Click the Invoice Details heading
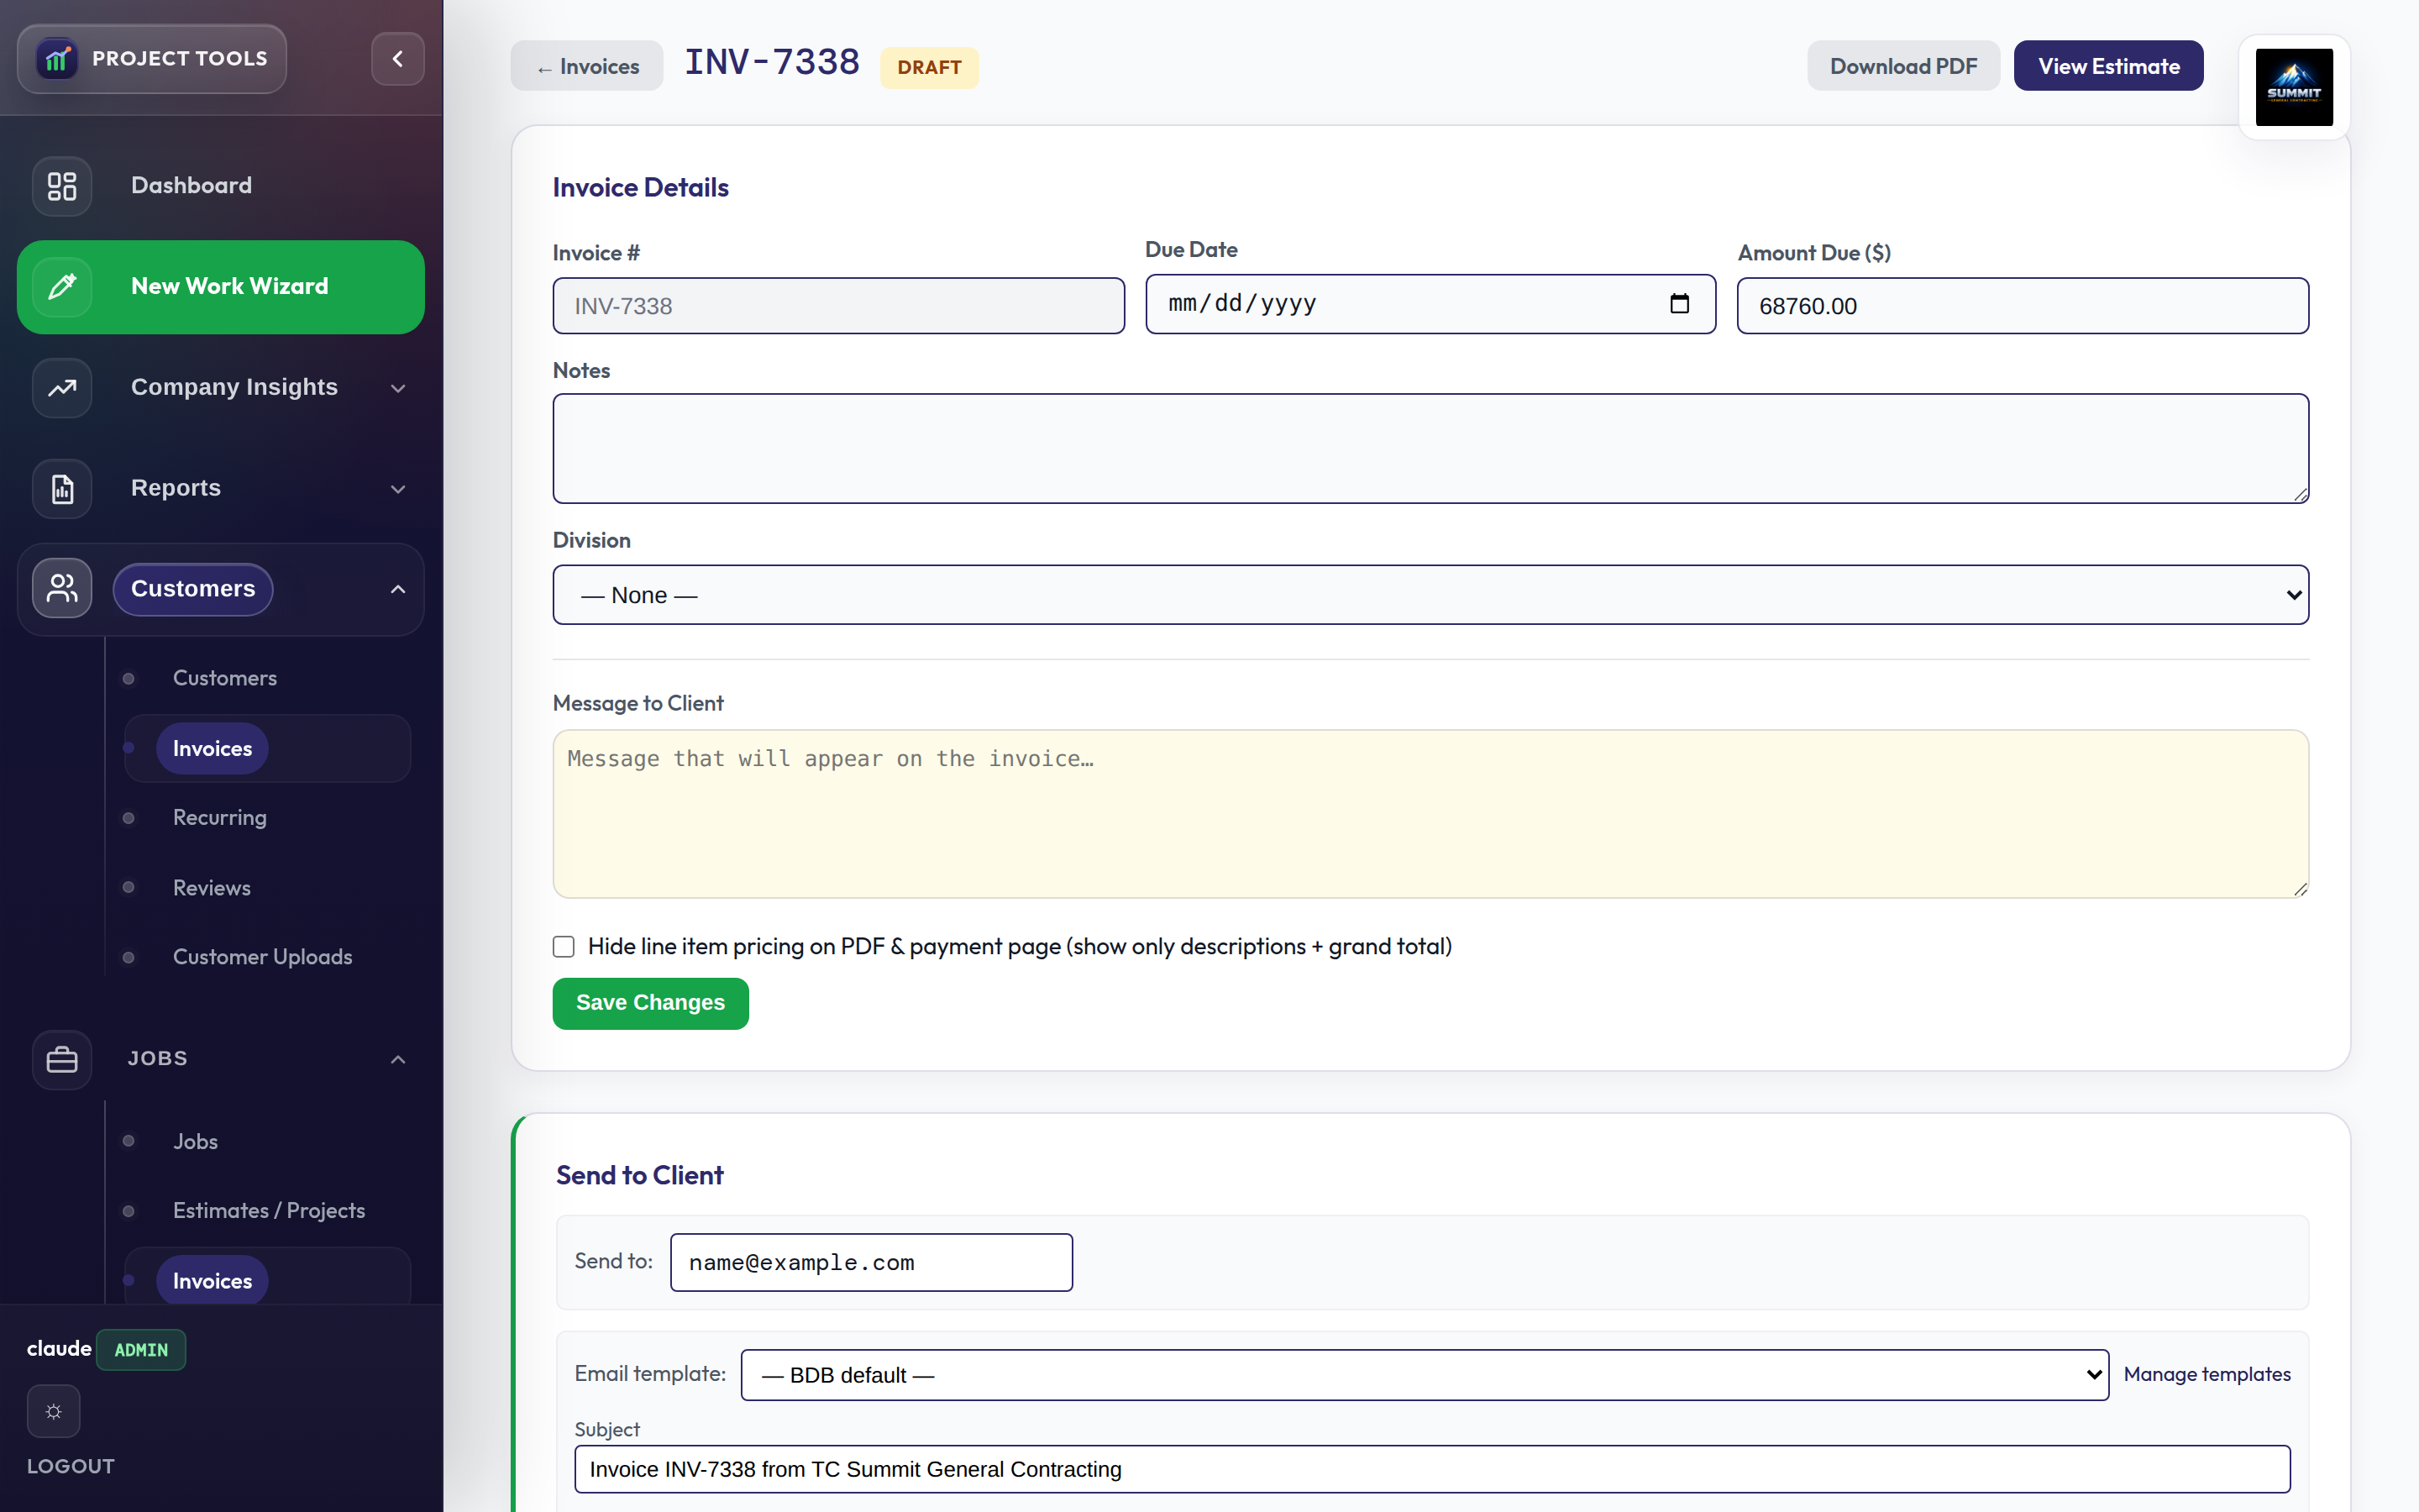The width and height of the screenshot is (2419, 1512). 641,188
